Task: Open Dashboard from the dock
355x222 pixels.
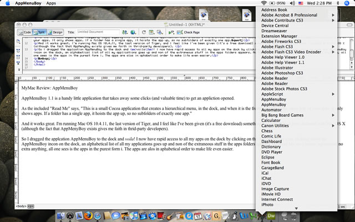Action: [70, 216]
